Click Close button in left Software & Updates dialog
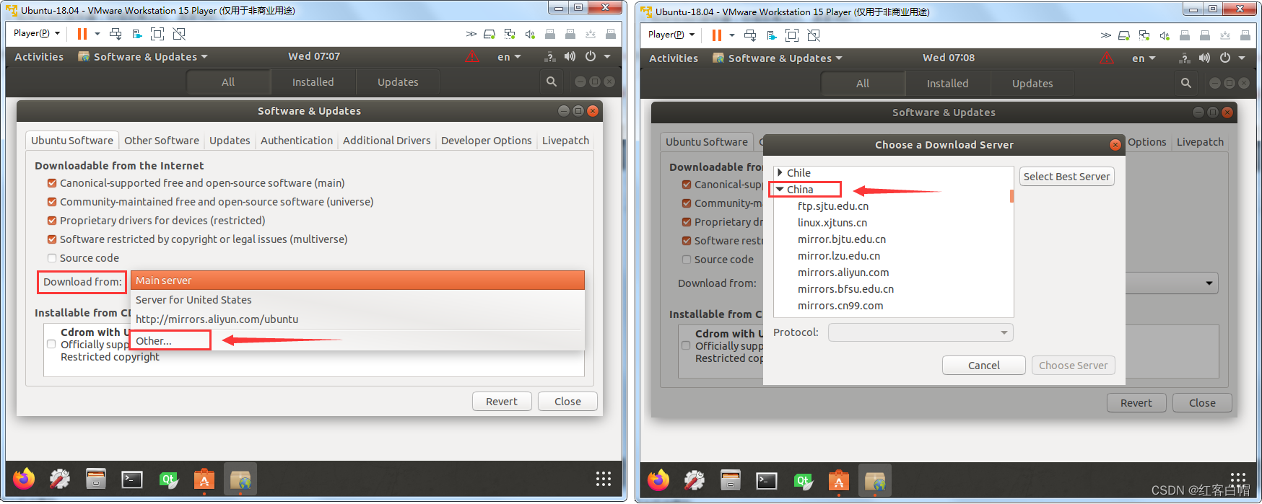1262x504 pixels. point(567,402)
